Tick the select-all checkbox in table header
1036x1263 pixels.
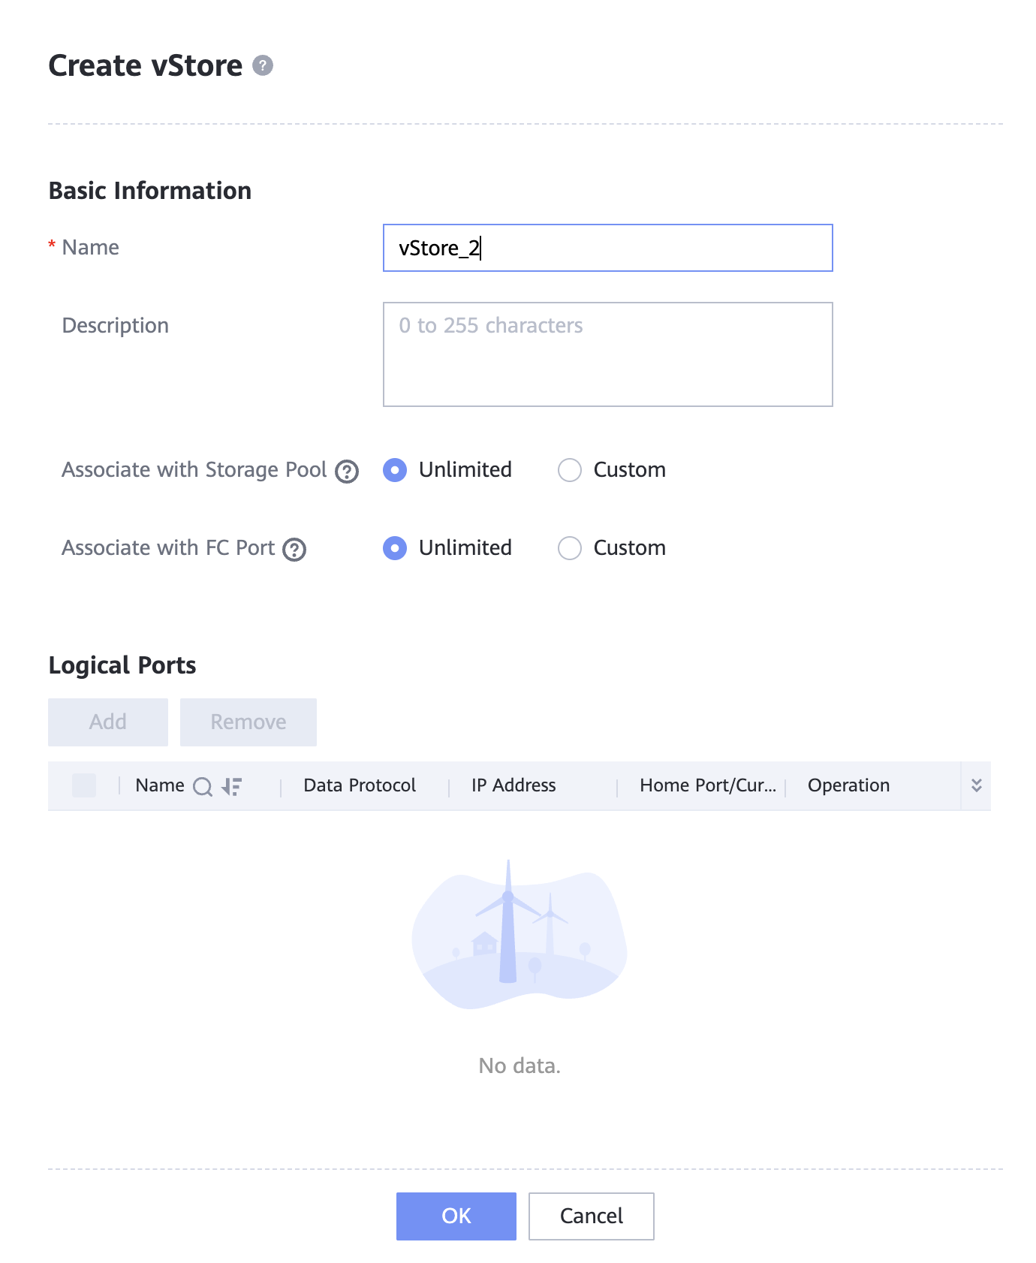(84, 785)
